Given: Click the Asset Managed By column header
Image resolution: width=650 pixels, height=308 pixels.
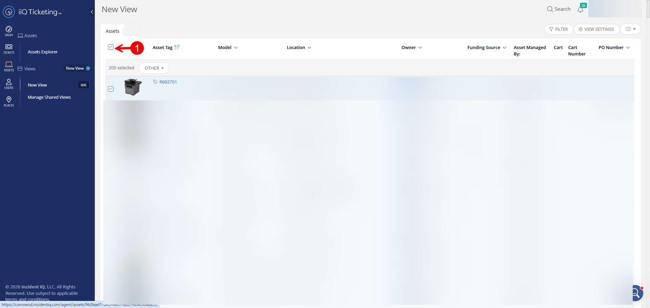Looking at the screenshot, I should (x=530, y=51).
